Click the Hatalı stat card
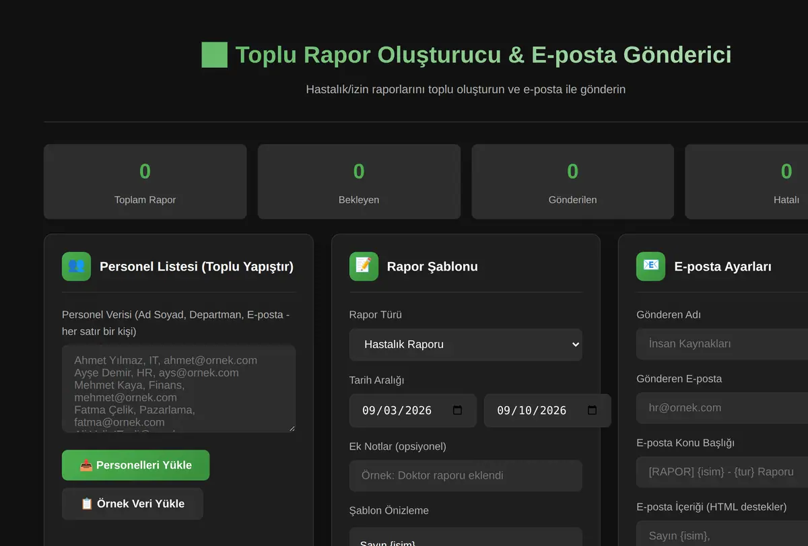 pyautogui.click(x=747, y=182)
